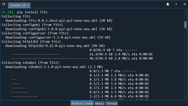
Task: Click the line 'Downloading httplib2-0.22.0-py3-none-any.whl'
Action: 55,46
